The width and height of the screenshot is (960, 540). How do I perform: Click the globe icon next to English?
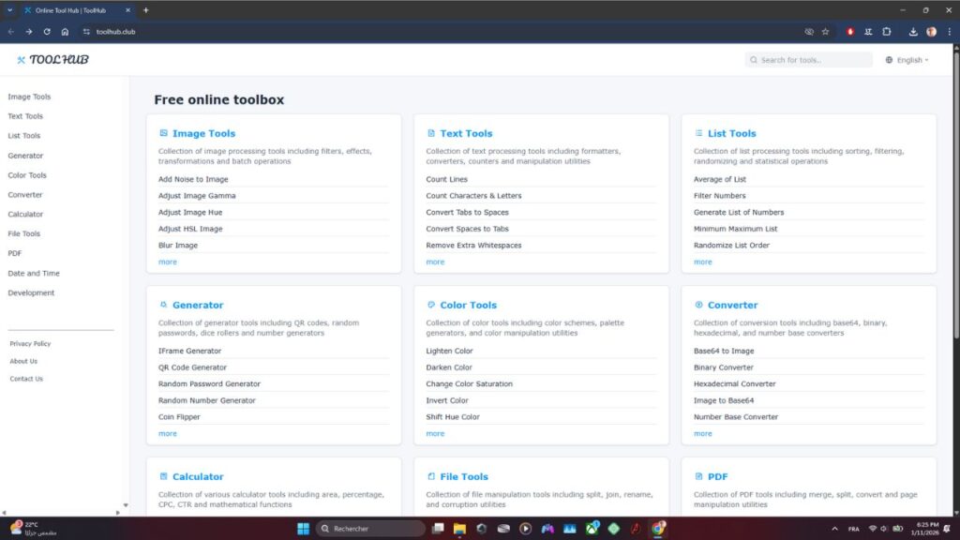888,59
